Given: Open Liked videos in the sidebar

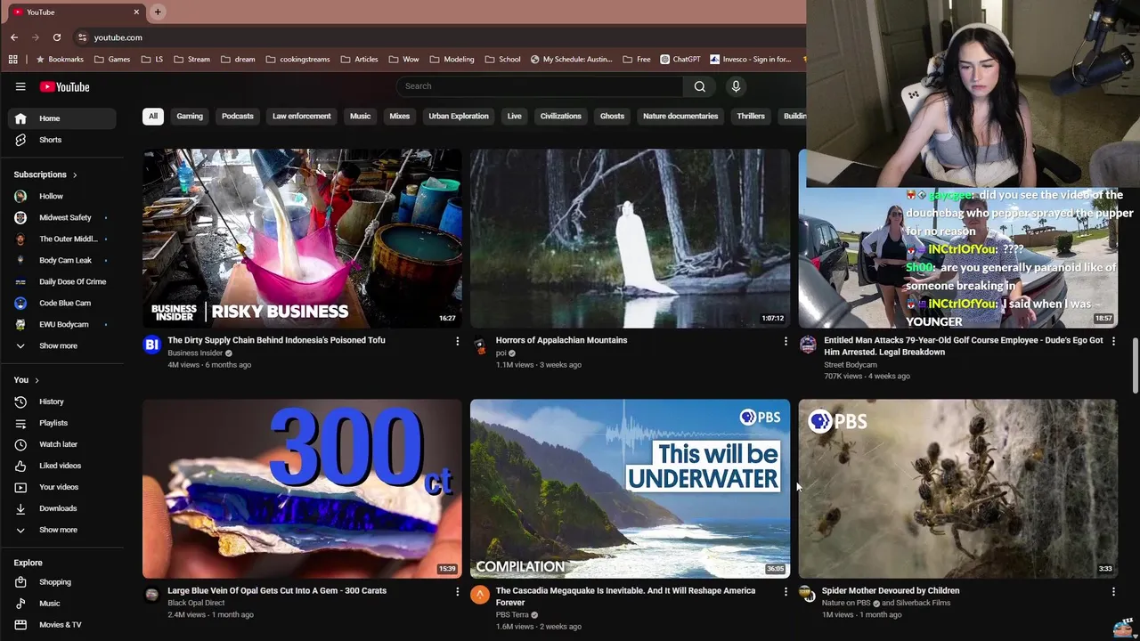Looking at the screenshot, I should tap(62, 466).
